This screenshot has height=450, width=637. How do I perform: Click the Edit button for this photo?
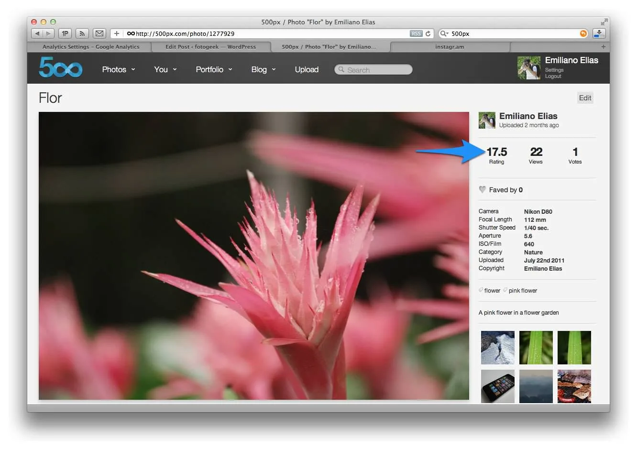(x=585, y=98)
